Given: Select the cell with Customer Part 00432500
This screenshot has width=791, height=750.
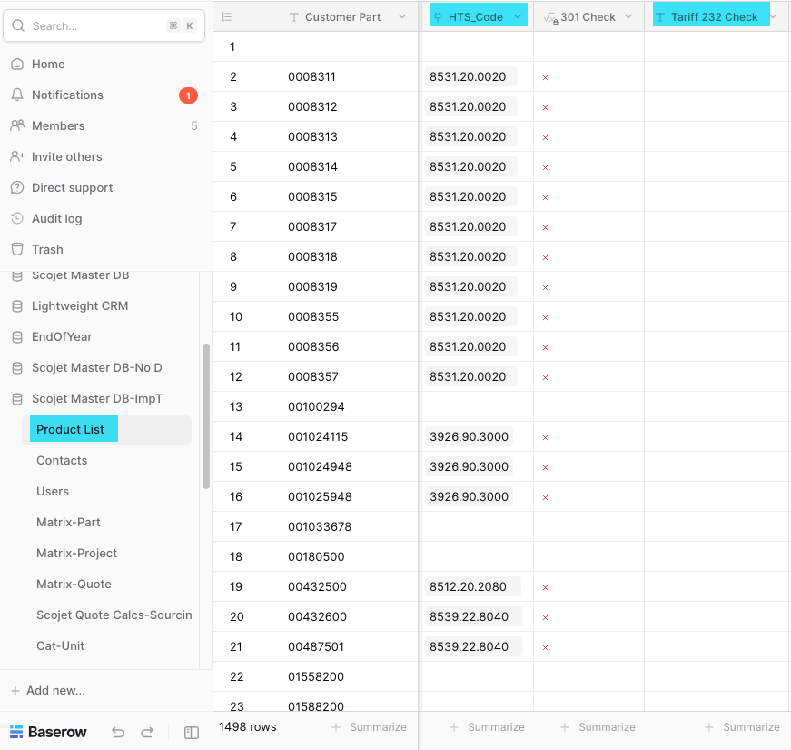Looking at the screenshot, I should [x=317, y=587].
